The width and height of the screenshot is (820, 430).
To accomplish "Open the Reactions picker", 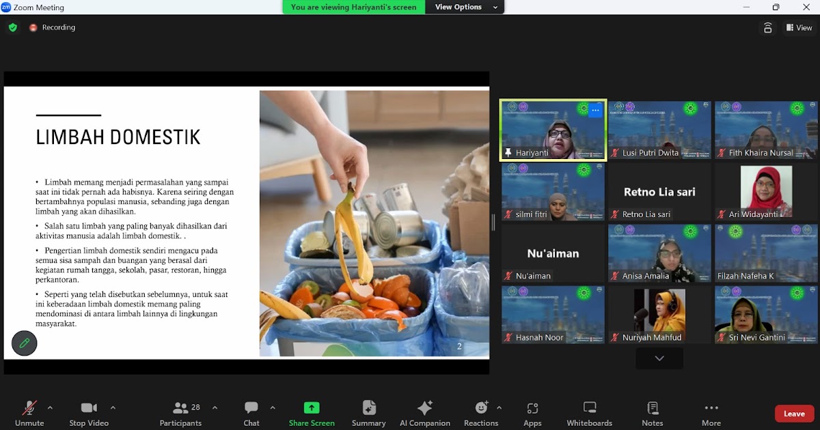I will point(481,413).
